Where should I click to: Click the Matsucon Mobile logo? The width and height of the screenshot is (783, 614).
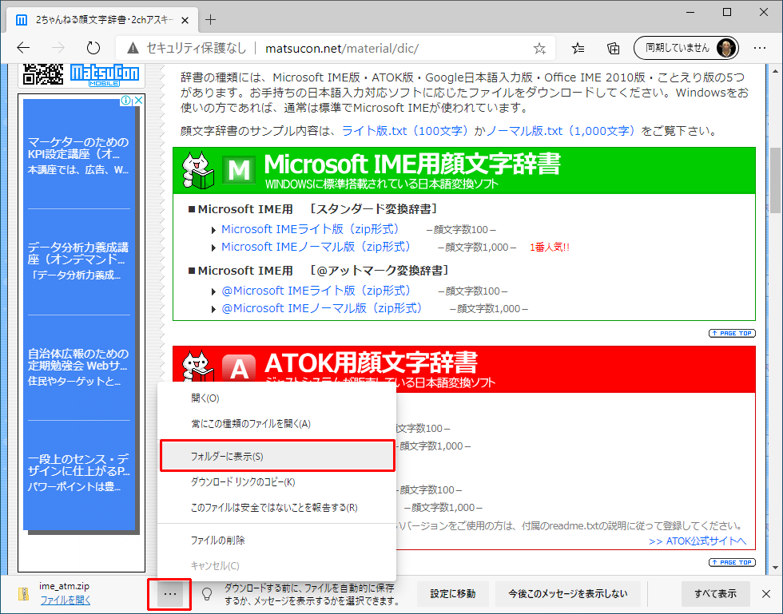click(x=105, y=75)
